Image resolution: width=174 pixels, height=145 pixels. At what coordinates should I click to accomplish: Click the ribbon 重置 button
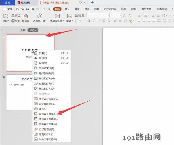pyautogui.click(x=80, y=15)
